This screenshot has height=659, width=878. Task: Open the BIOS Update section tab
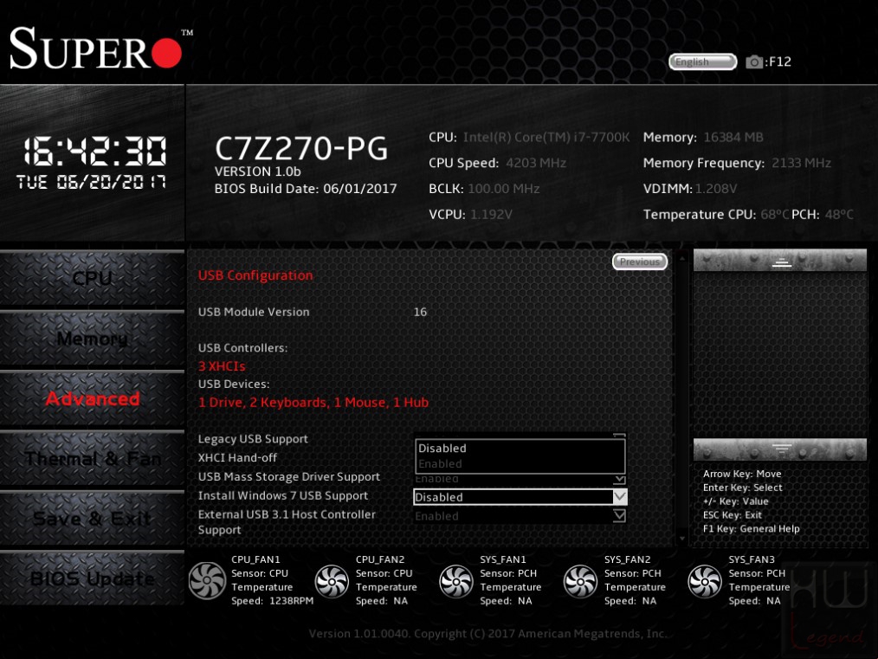click(x=93, y=578)
